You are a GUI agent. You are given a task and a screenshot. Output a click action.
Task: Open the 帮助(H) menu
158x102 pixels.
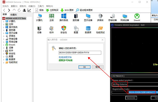(50, 6)
